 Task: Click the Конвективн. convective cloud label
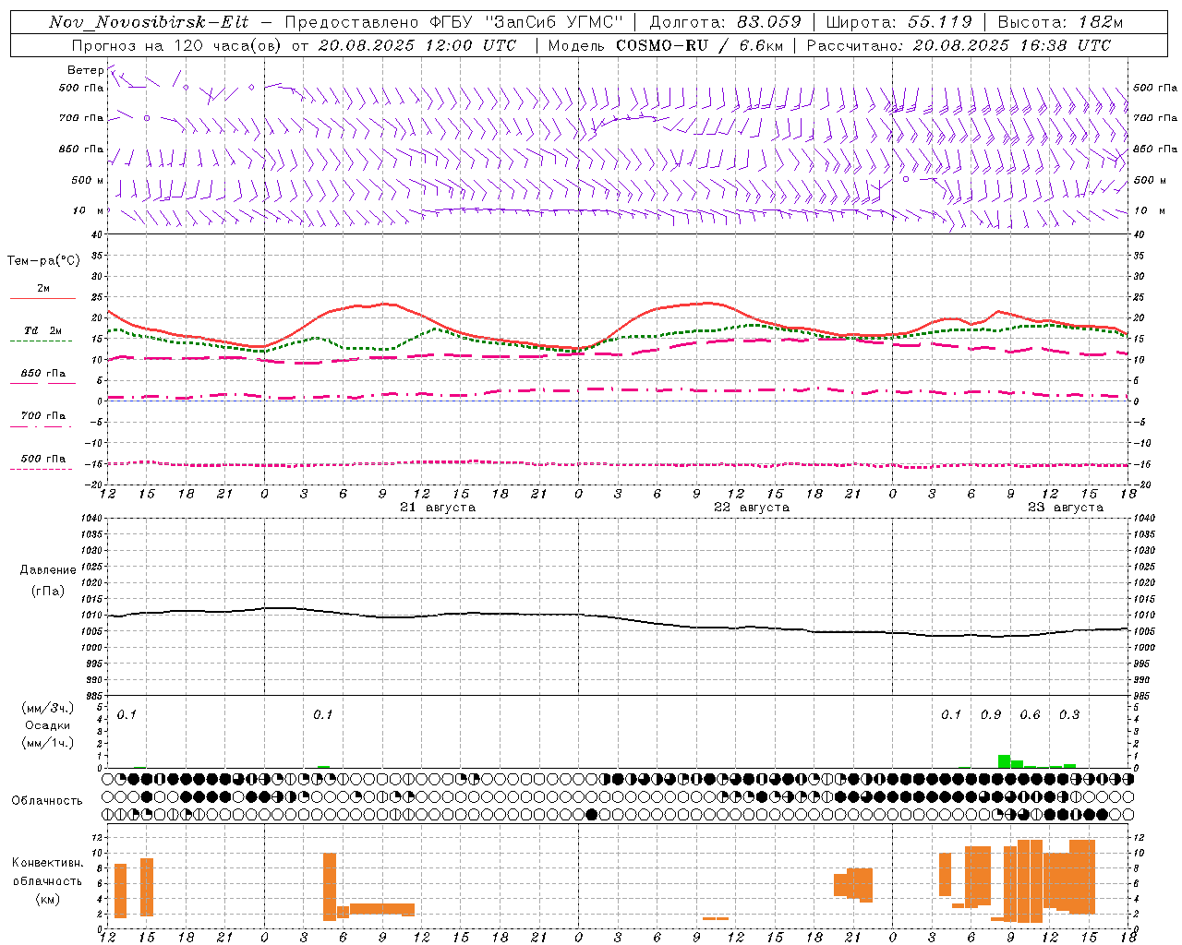tap(48, 863)
